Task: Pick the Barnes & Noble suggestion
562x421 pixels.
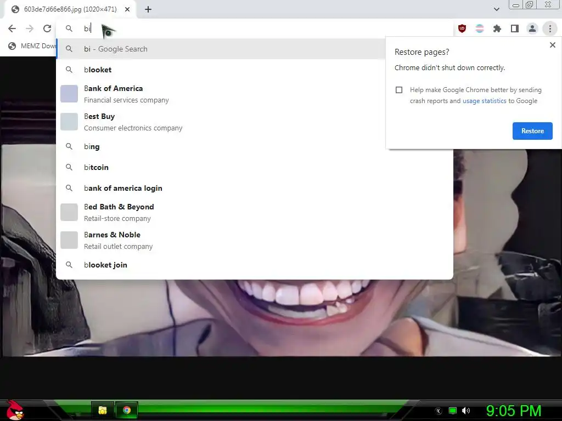Action: [255, 240]
